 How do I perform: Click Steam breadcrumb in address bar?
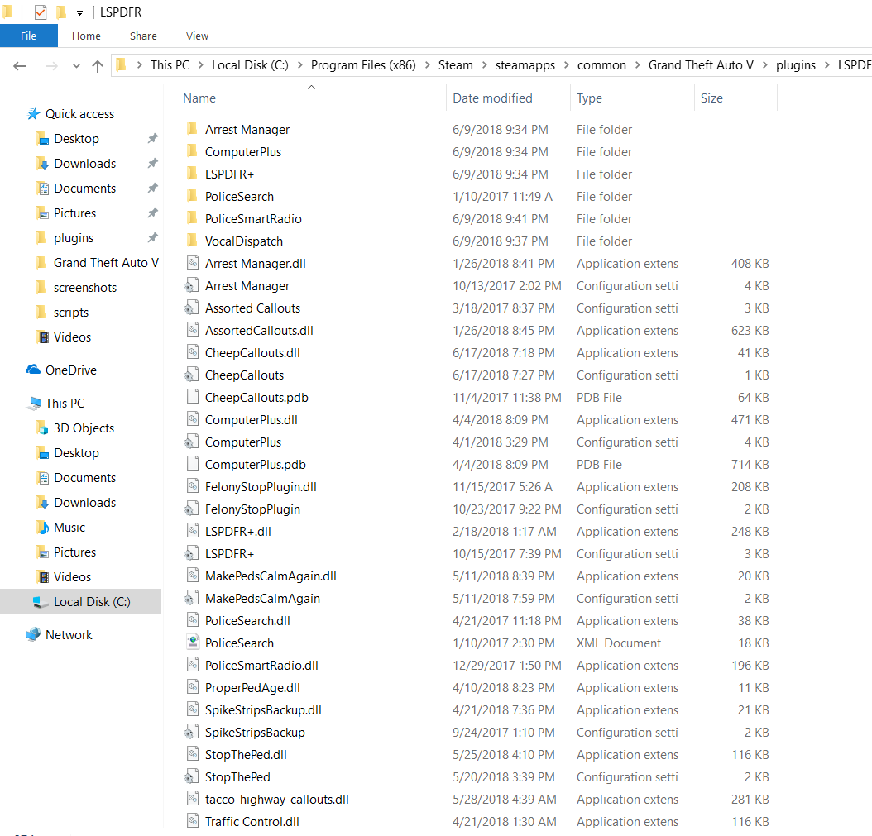pyautogui.click(x=455, y=65)
